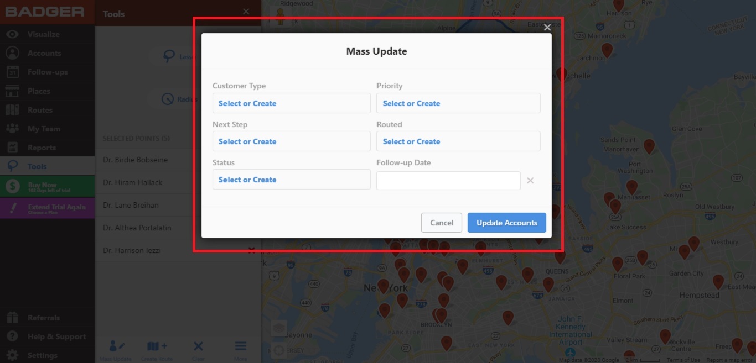Click Create Route in bottom toolbar
Image resolution: width=756 pixels, height=363 pixels.
(157, 350)
